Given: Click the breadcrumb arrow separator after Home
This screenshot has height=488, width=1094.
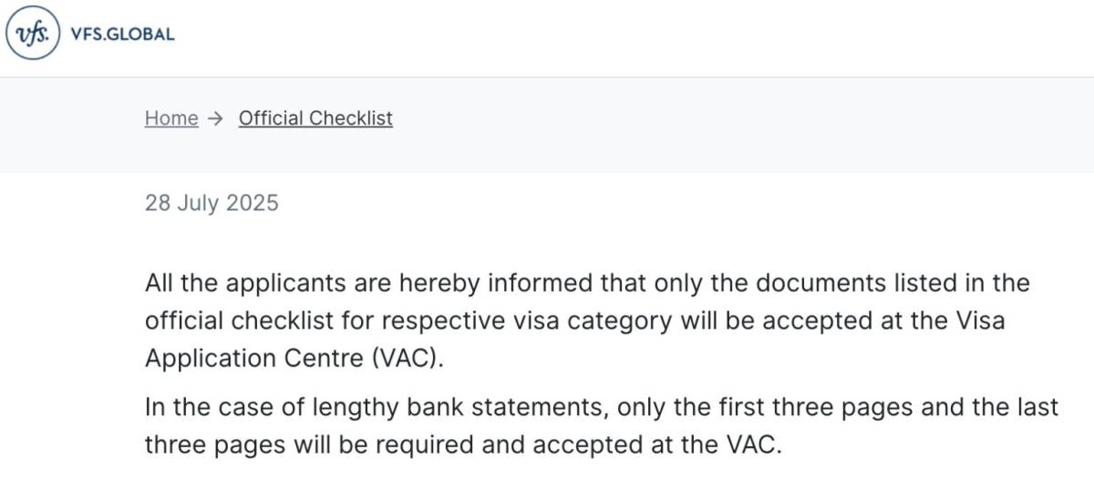Looking at the screenshot, I should point(215,118).
